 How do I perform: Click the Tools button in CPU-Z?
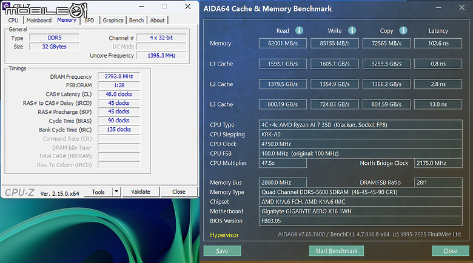point(98,192)
